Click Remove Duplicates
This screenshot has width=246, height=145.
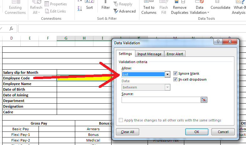pos(180,8)
